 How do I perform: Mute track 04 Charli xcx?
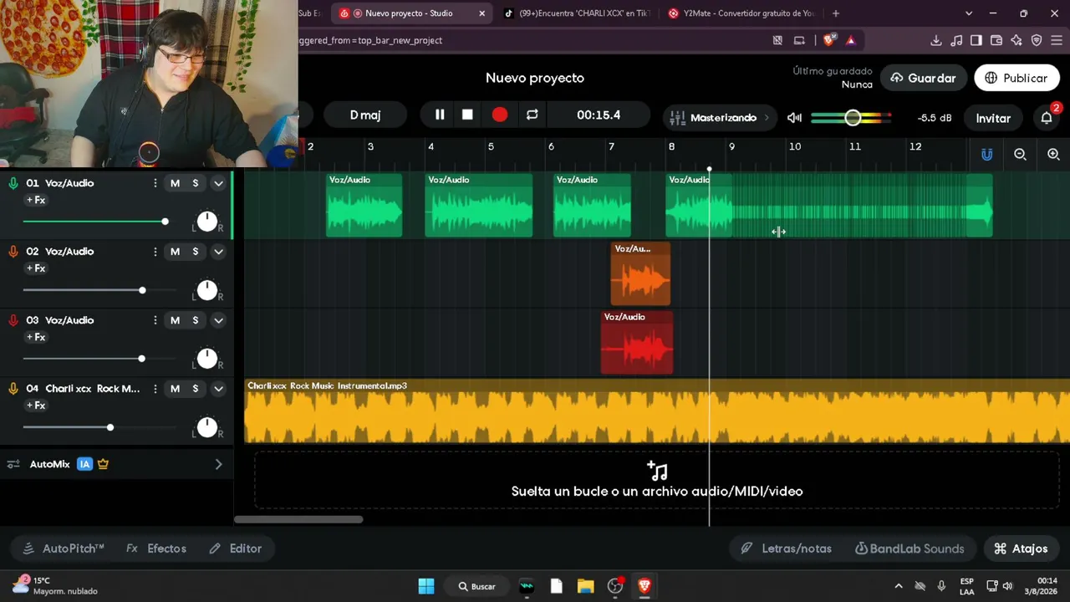(175, 389)
